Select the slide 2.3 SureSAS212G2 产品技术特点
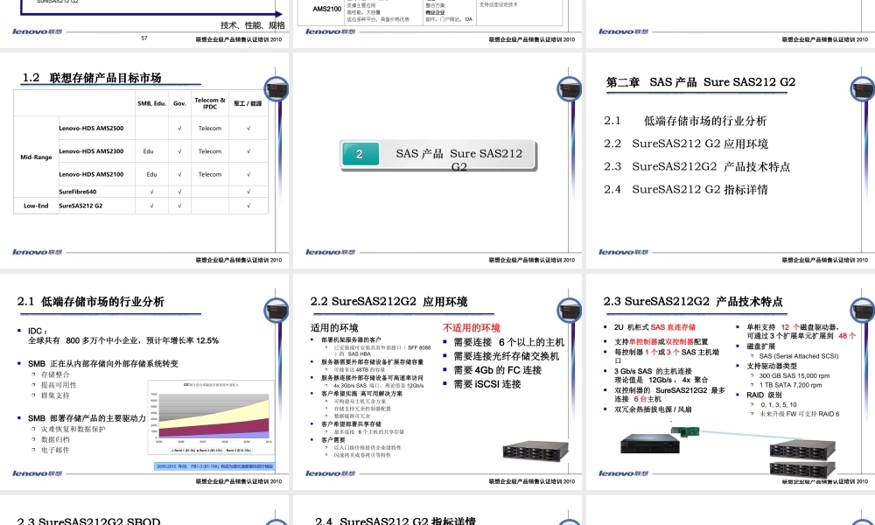The image size is (875, 525). coord(731,381)
